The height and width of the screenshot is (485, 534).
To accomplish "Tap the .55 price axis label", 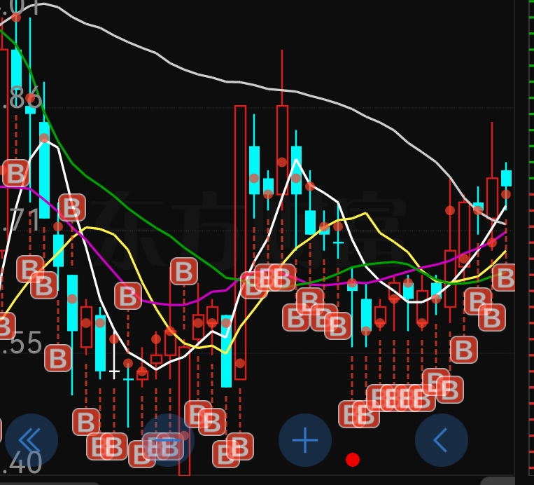I will 21,342.
